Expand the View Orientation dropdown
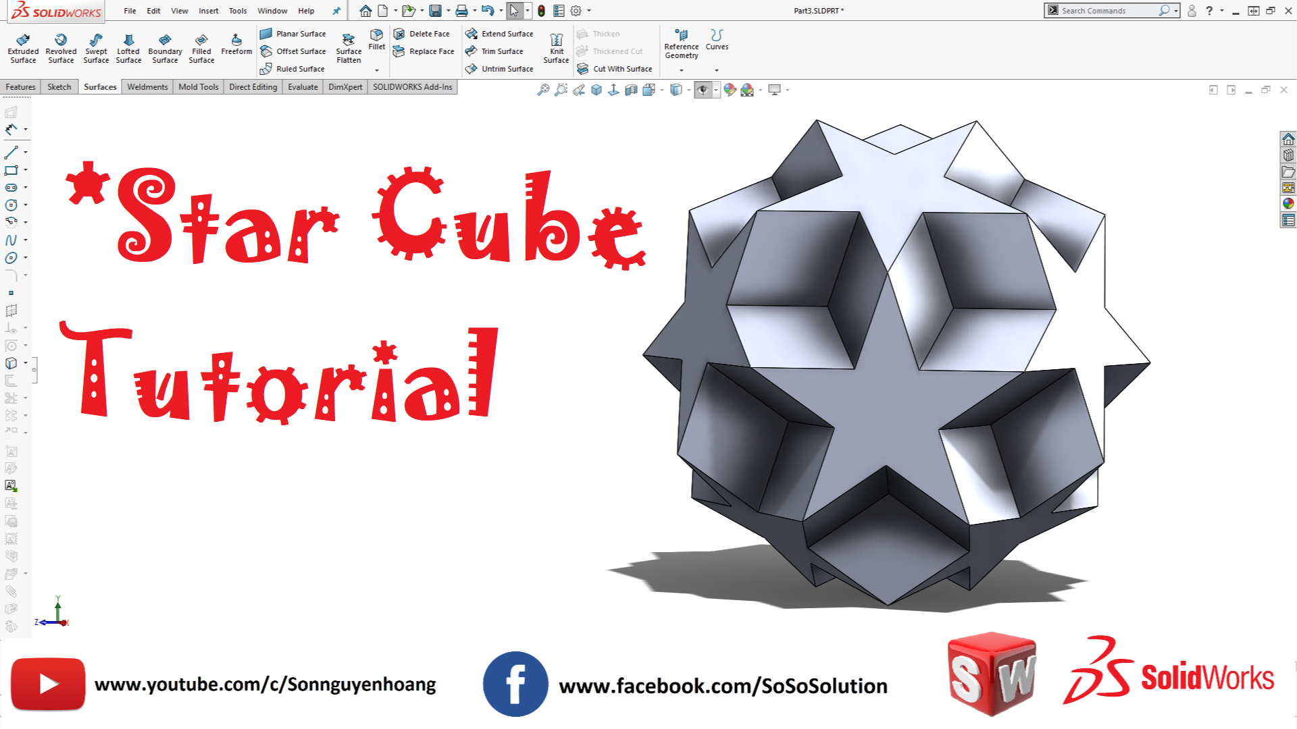Screen dimensions: 1297x729 click(660, 89)
